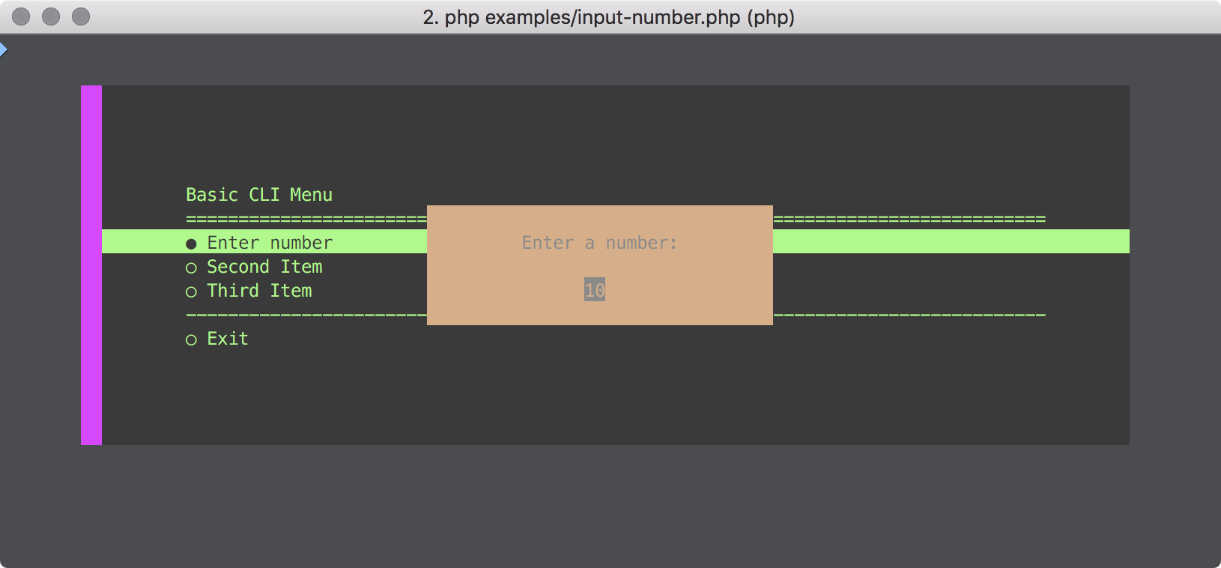Click the window title php examples/input-number.php

coord(608,17)
